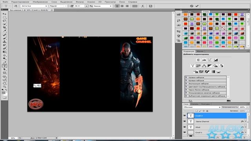251x141 pixels.
Task: Select the Horizontal Type tool in toolbox
Action: tap(4, 66)
